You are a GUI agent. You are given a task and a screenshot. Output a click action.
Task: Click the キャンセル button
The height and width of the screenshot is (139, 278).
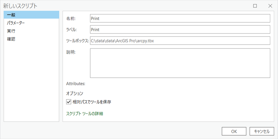click(262, 131)
